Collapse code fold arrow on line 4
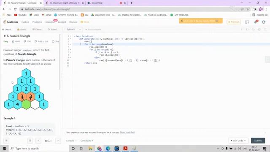 70,44
